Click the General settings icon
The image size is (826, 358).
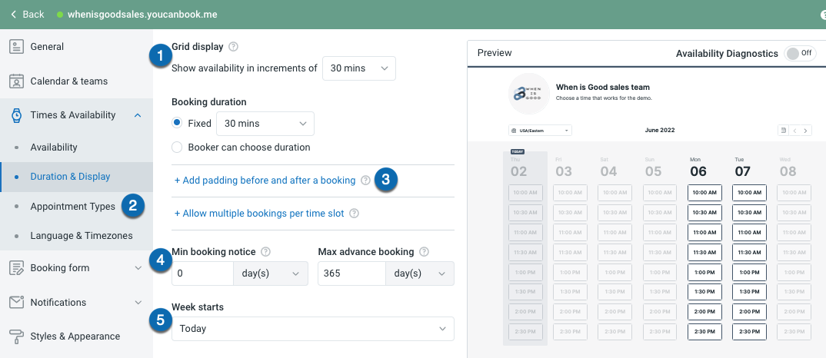(16, 47)
